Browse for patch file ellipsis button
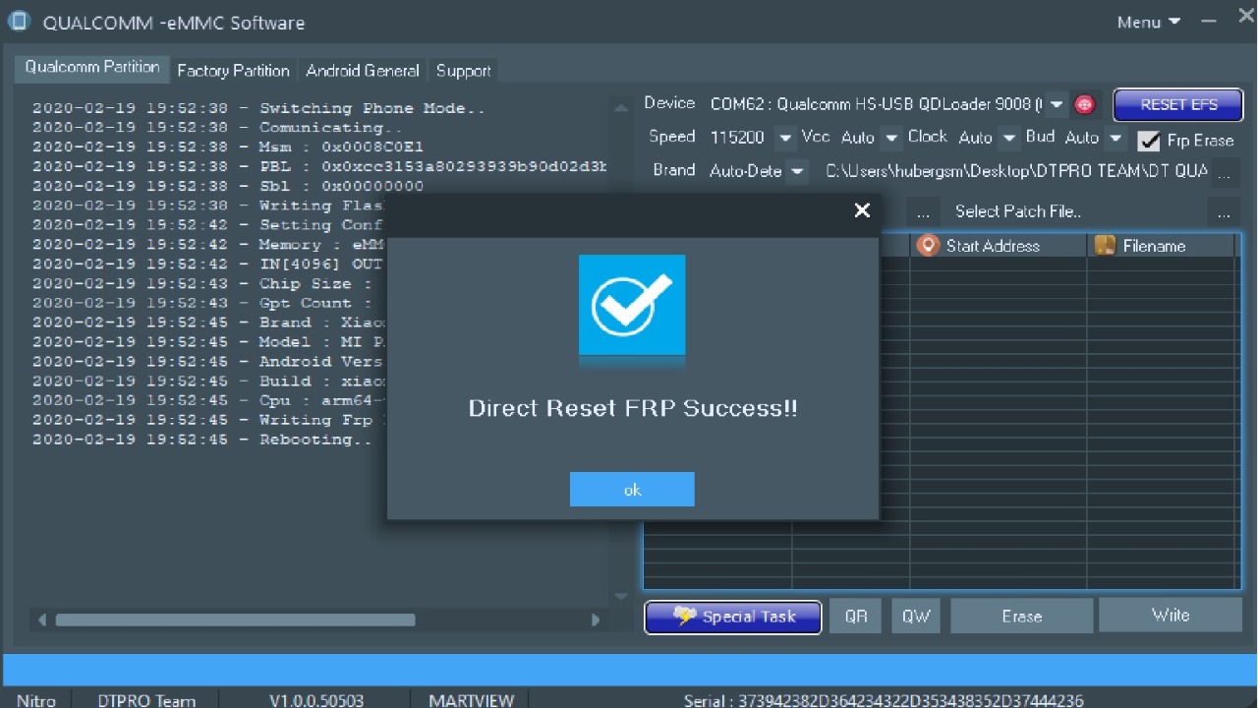This screenshot has height=708, width=1258. pyautogui.click(x=1224, y=211)
